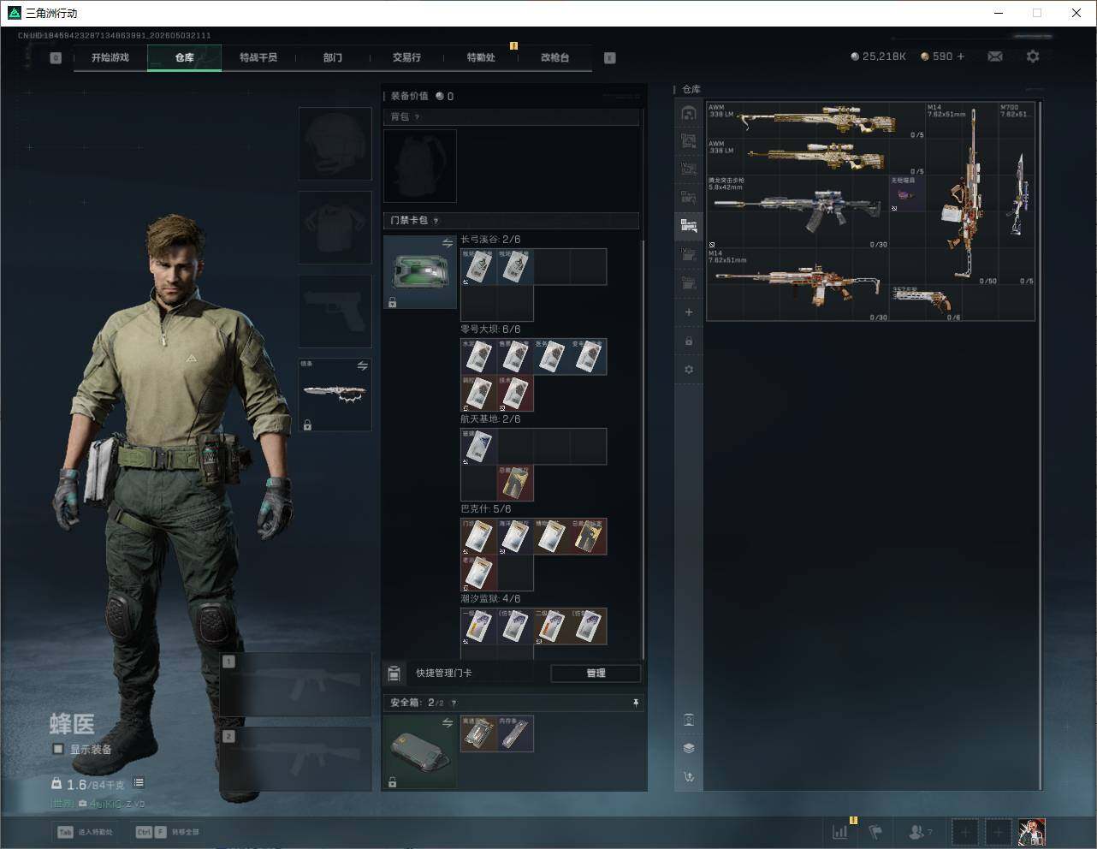Select the vertical M14 7.62x51mm rifle
The width and height of the screenshot is (1097, 849).
coord(962,194)
